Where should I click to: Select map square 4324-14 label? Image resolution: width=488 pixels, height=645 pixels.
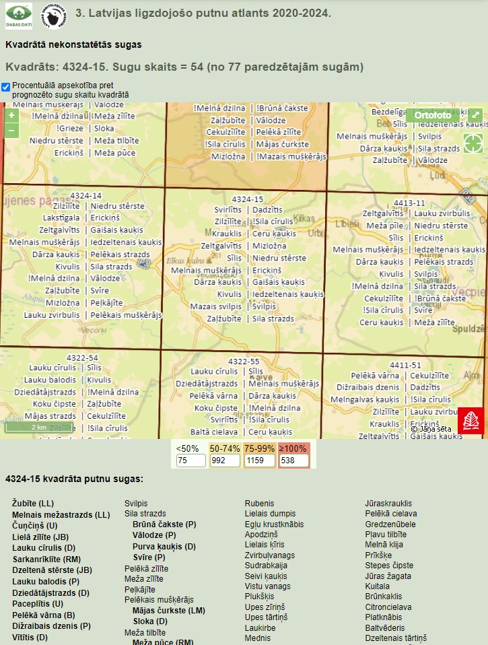point(85,195)
